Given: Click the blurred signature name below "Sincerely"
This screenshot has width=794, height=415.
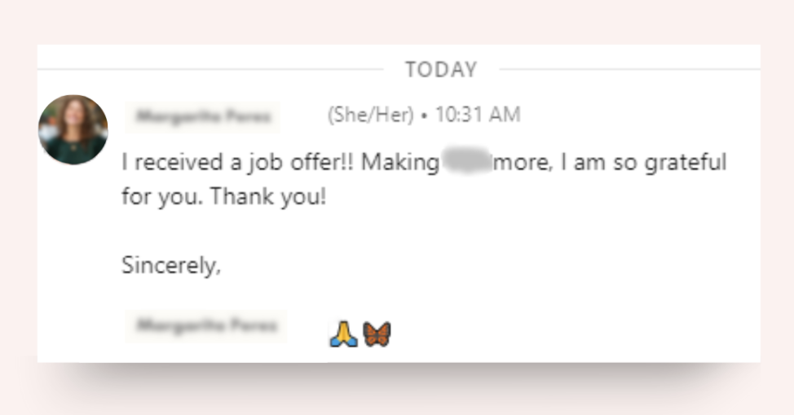Looking at the screenshot, I should [x=206, y=326].
